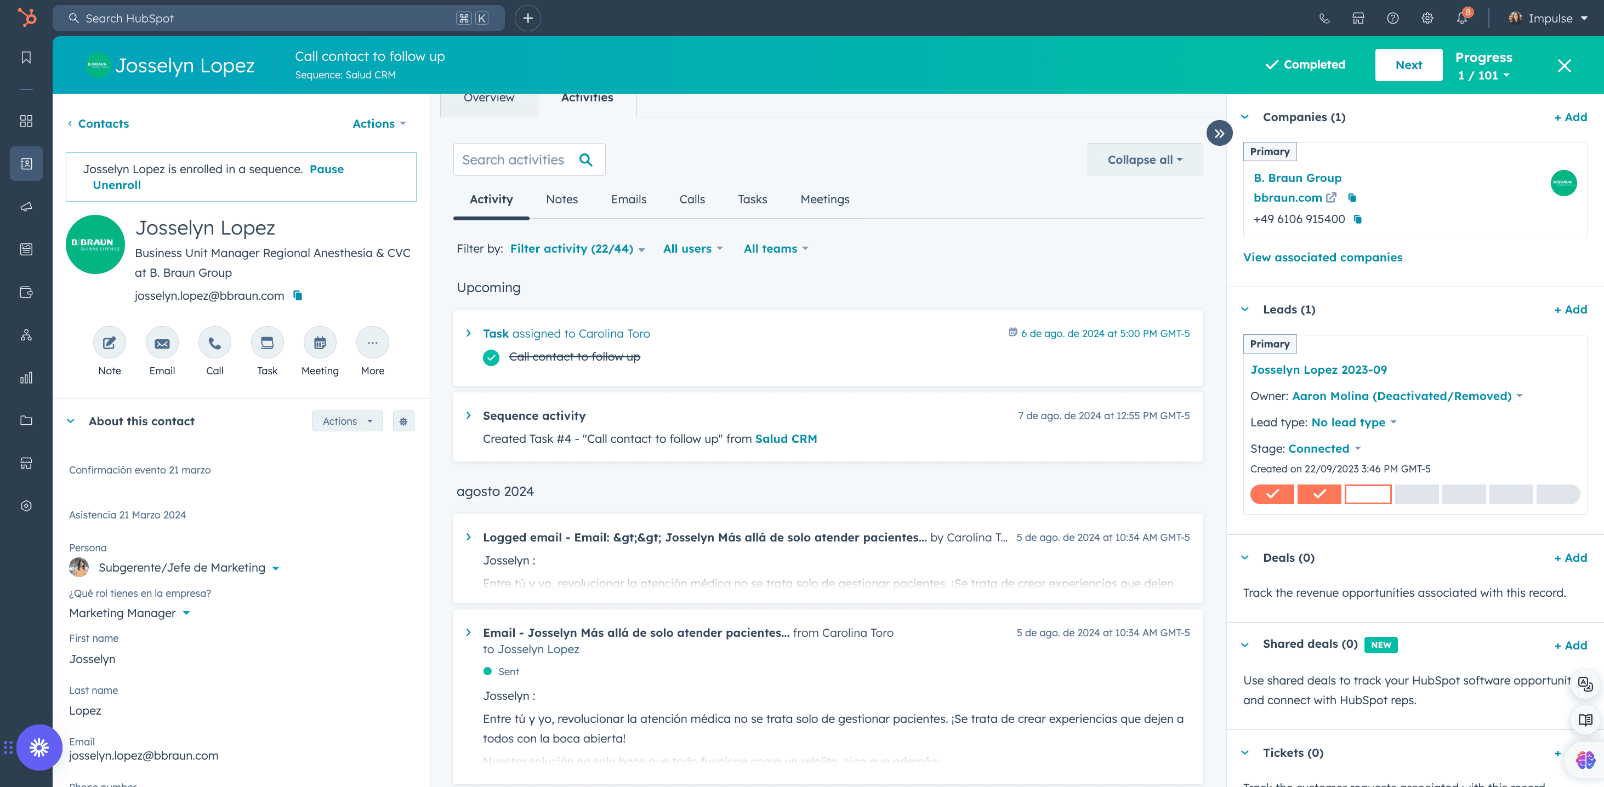This screenshot has height=787, width=1604.
Task: Open the marketplace icon in the top bar
Action: coord(1358,18)
